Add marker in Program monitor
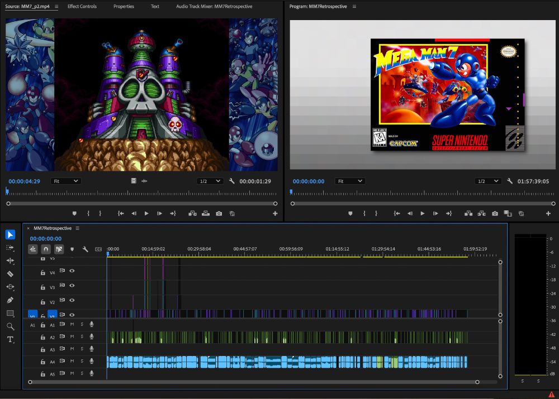 point(350,214)
